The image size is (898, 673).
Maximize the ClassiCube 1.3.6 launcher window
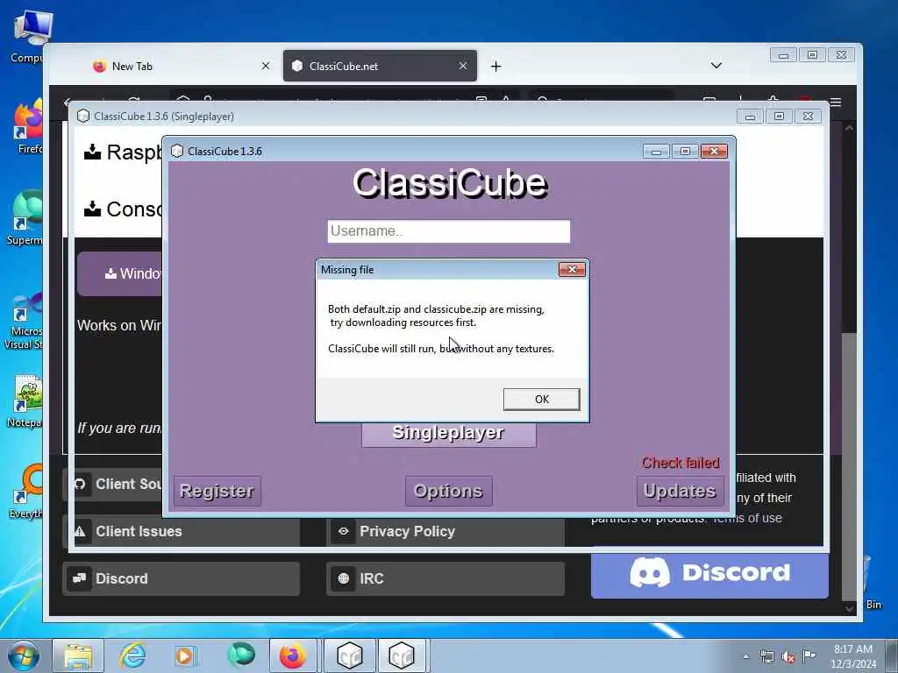point(685,151)
